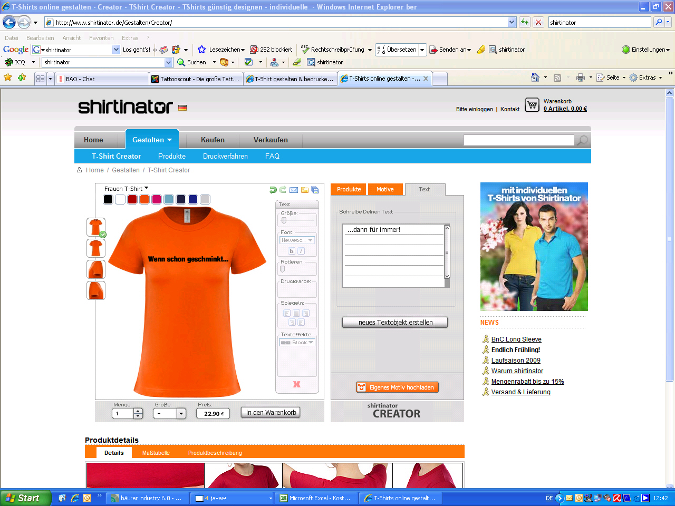Open Übersetzen dropdown arrow
675x506 pixels.
point(422,50)
